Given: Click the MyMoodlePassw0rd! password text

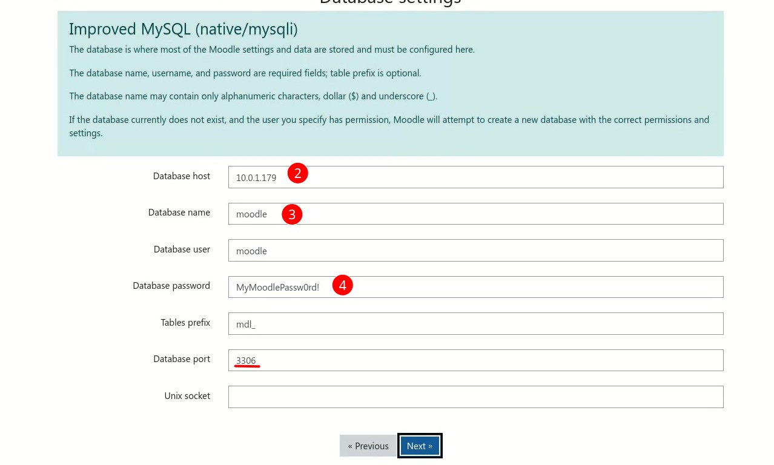Looking at the screenshot, I should (x=277, y=287).
